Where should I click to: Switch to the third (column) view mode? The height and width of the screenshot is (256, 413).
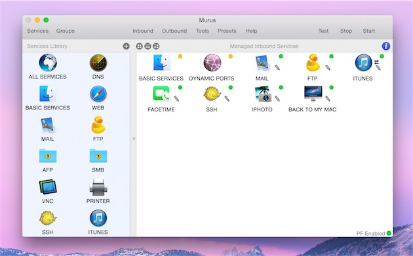click(156, 46)
